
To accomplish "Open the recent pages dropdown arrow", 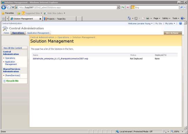I will (x=13, y=7).
